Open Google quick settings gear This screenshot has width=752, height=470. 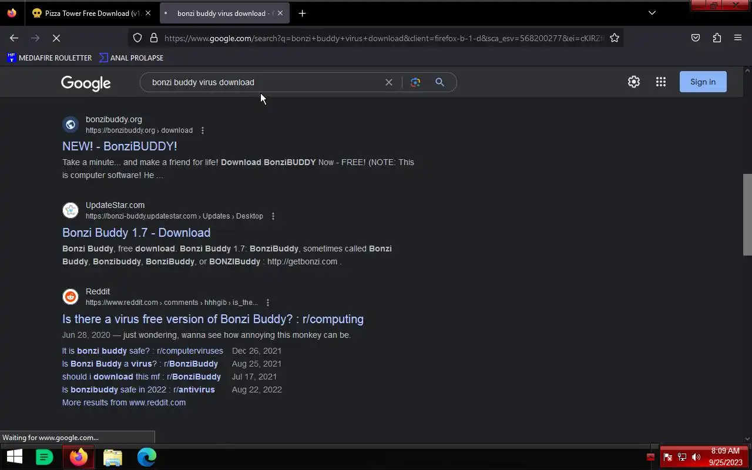[633, 82]
